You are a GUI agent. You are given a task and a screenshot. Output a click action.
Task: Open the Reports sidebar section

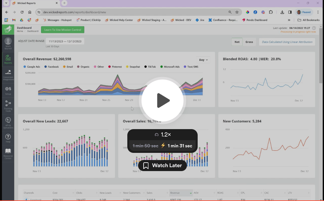pyautogui.click(x=8, y=59)
